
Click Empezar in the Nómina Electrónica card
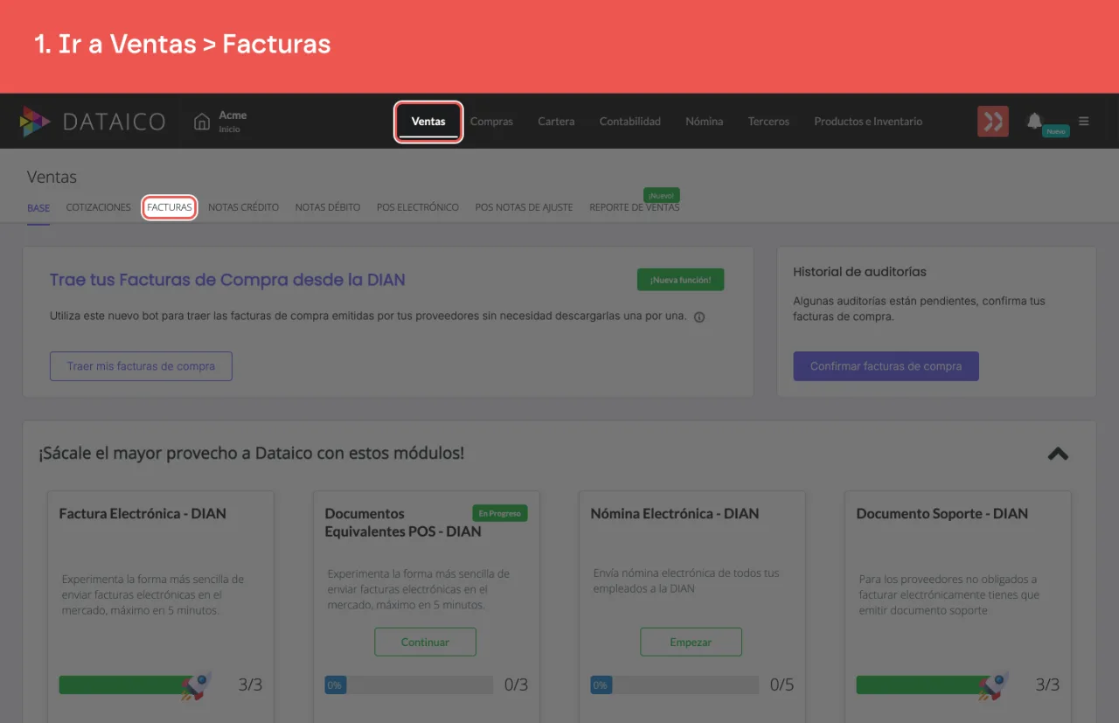(x=691, y=642)
